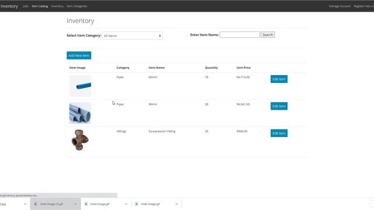Select the Unit Price column header
The image size is (374, 210).
(244, 68)
